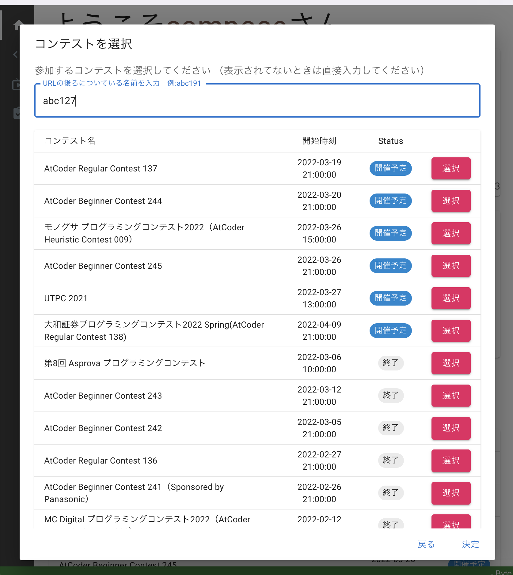Click start time 2022-04-09 21:00:00
Image resolution: width=513 pixels, height=575 pixels.
[319, 331]
